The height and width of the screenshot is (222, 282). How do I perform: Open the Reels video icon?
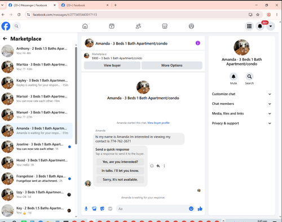point(112,26)
